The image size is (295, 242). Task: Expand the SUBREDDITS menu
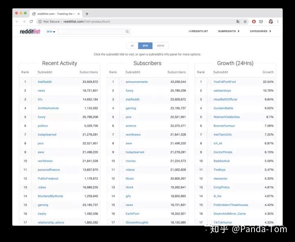(229, 31)
